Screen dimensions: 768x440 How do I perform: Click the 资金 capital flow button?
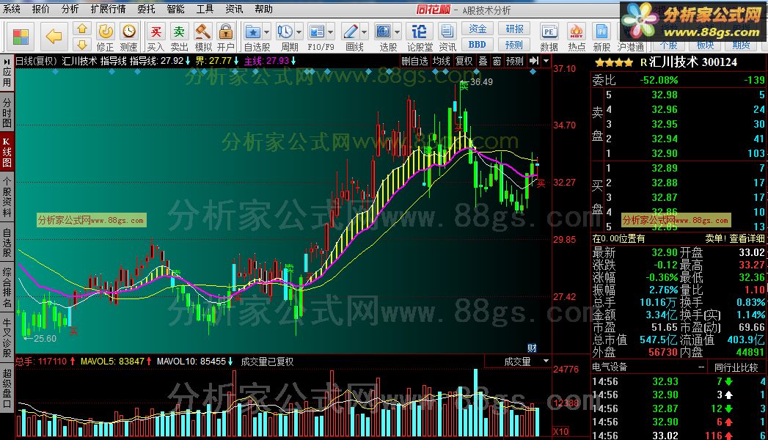pos(478,29)
